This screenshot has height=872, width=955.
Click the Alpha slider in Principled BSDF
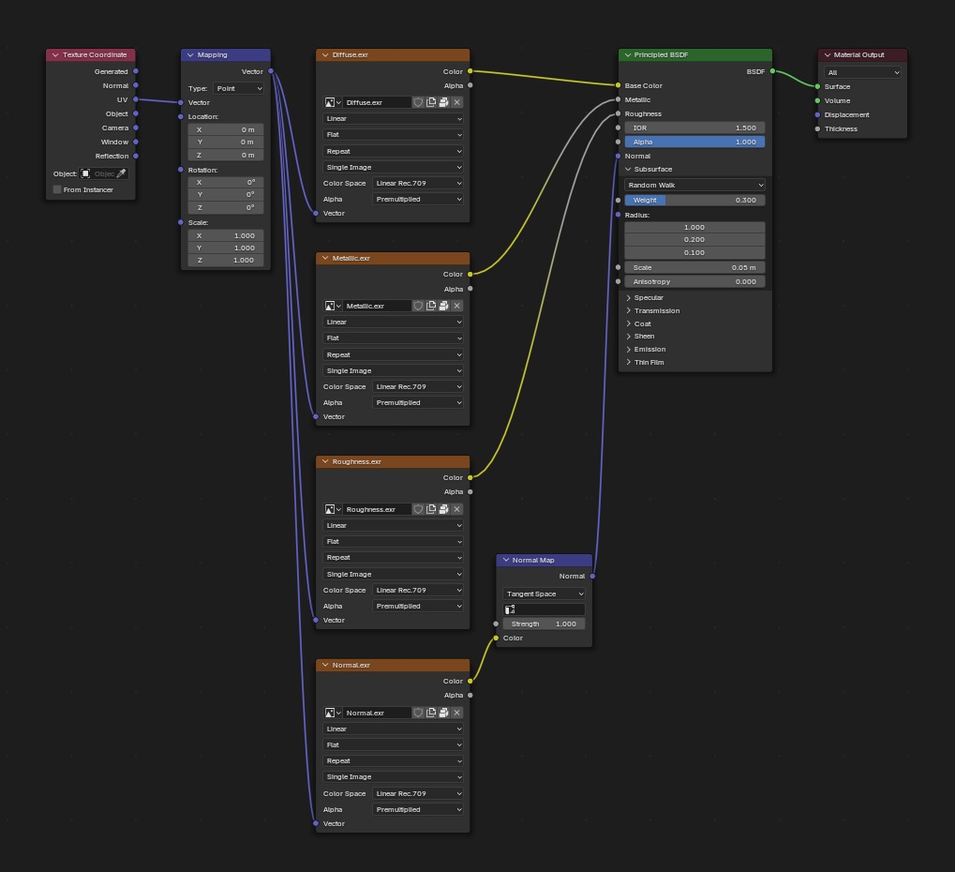point(694,142)
